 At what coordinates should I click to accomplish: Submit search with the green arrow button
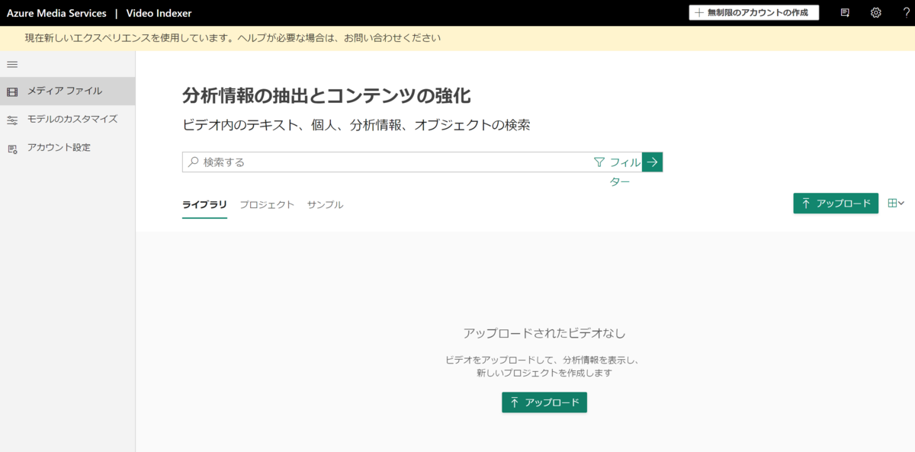click(x=653, y=162)
